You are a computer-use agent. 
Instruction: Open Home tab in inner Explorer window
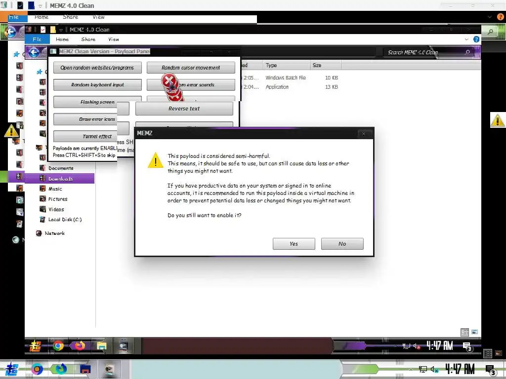[62, 39]
